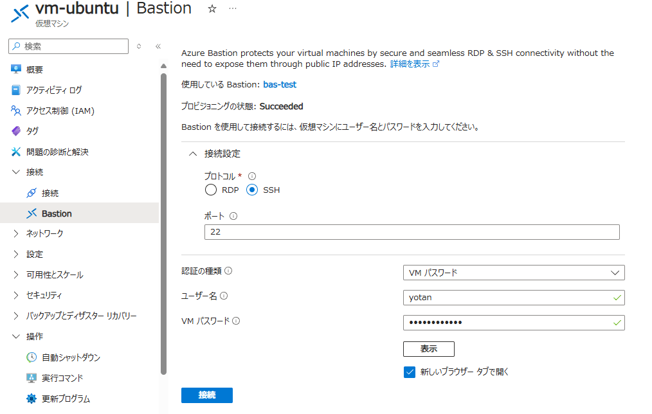Click the sidebar vertical scrollbar
652x414 pixels.
(x=163, y=224)
